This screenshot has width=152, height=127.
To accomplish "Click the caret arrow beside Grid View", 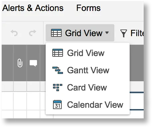I will (107, 32).
